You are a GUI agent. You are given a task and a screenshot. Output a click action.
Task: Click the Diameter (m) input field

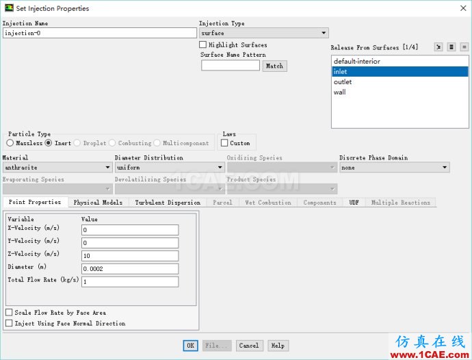click(x=130, y=269)
